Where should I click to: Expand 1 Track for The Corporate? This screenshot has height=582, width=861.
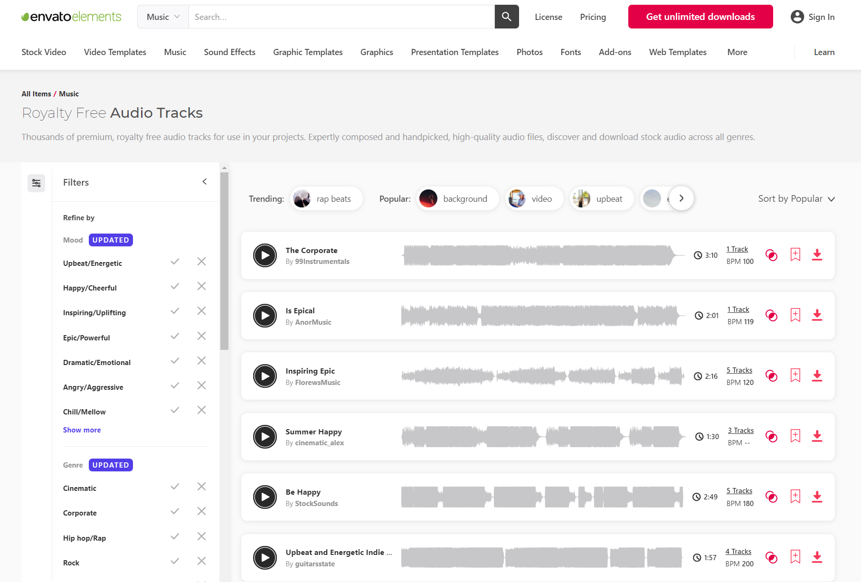pyautogui.click(x=737, y=249)
